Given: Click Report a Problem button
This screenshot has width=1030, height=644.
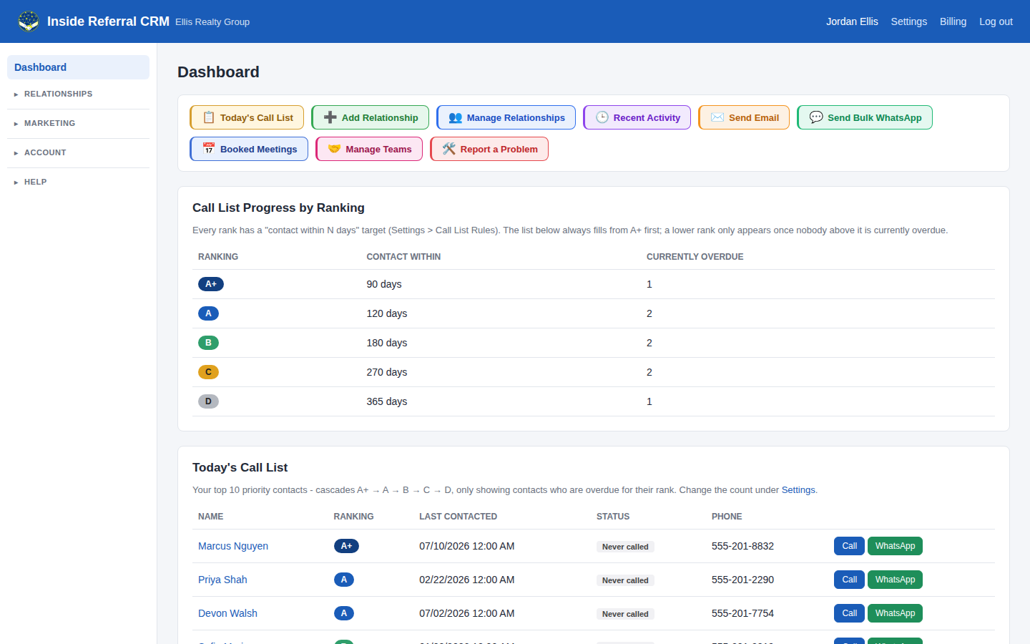Looking at the screenshot, I should coord(489,149).
